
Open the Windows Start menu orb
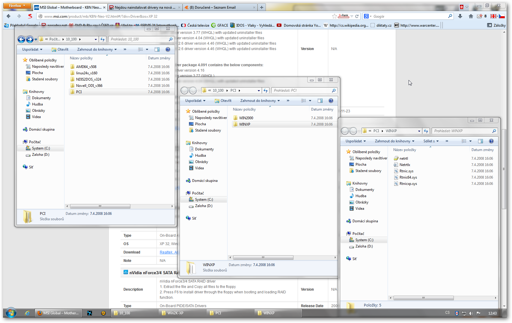coord(11,313)
